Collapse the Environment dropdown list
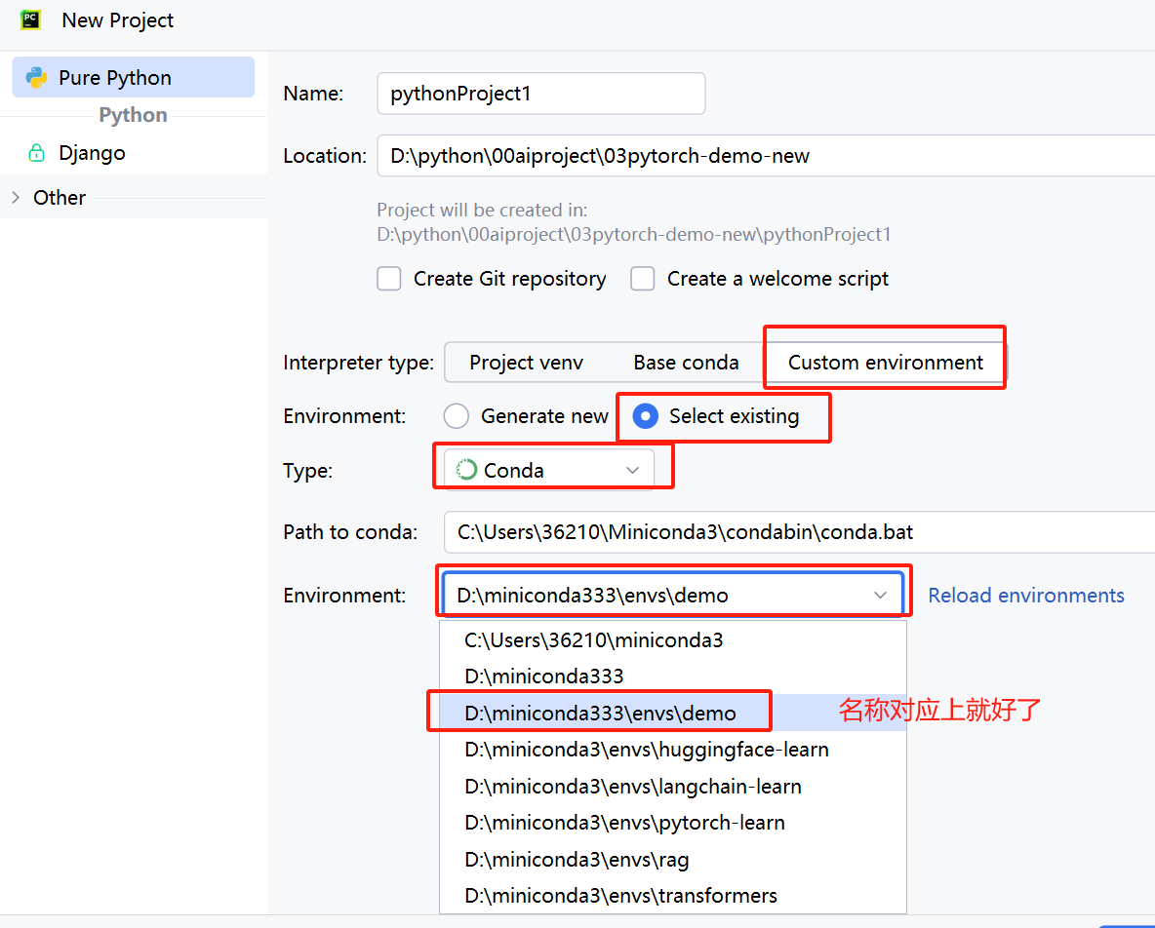Screen dimensions: 1155x928 (x=880, y=596)
